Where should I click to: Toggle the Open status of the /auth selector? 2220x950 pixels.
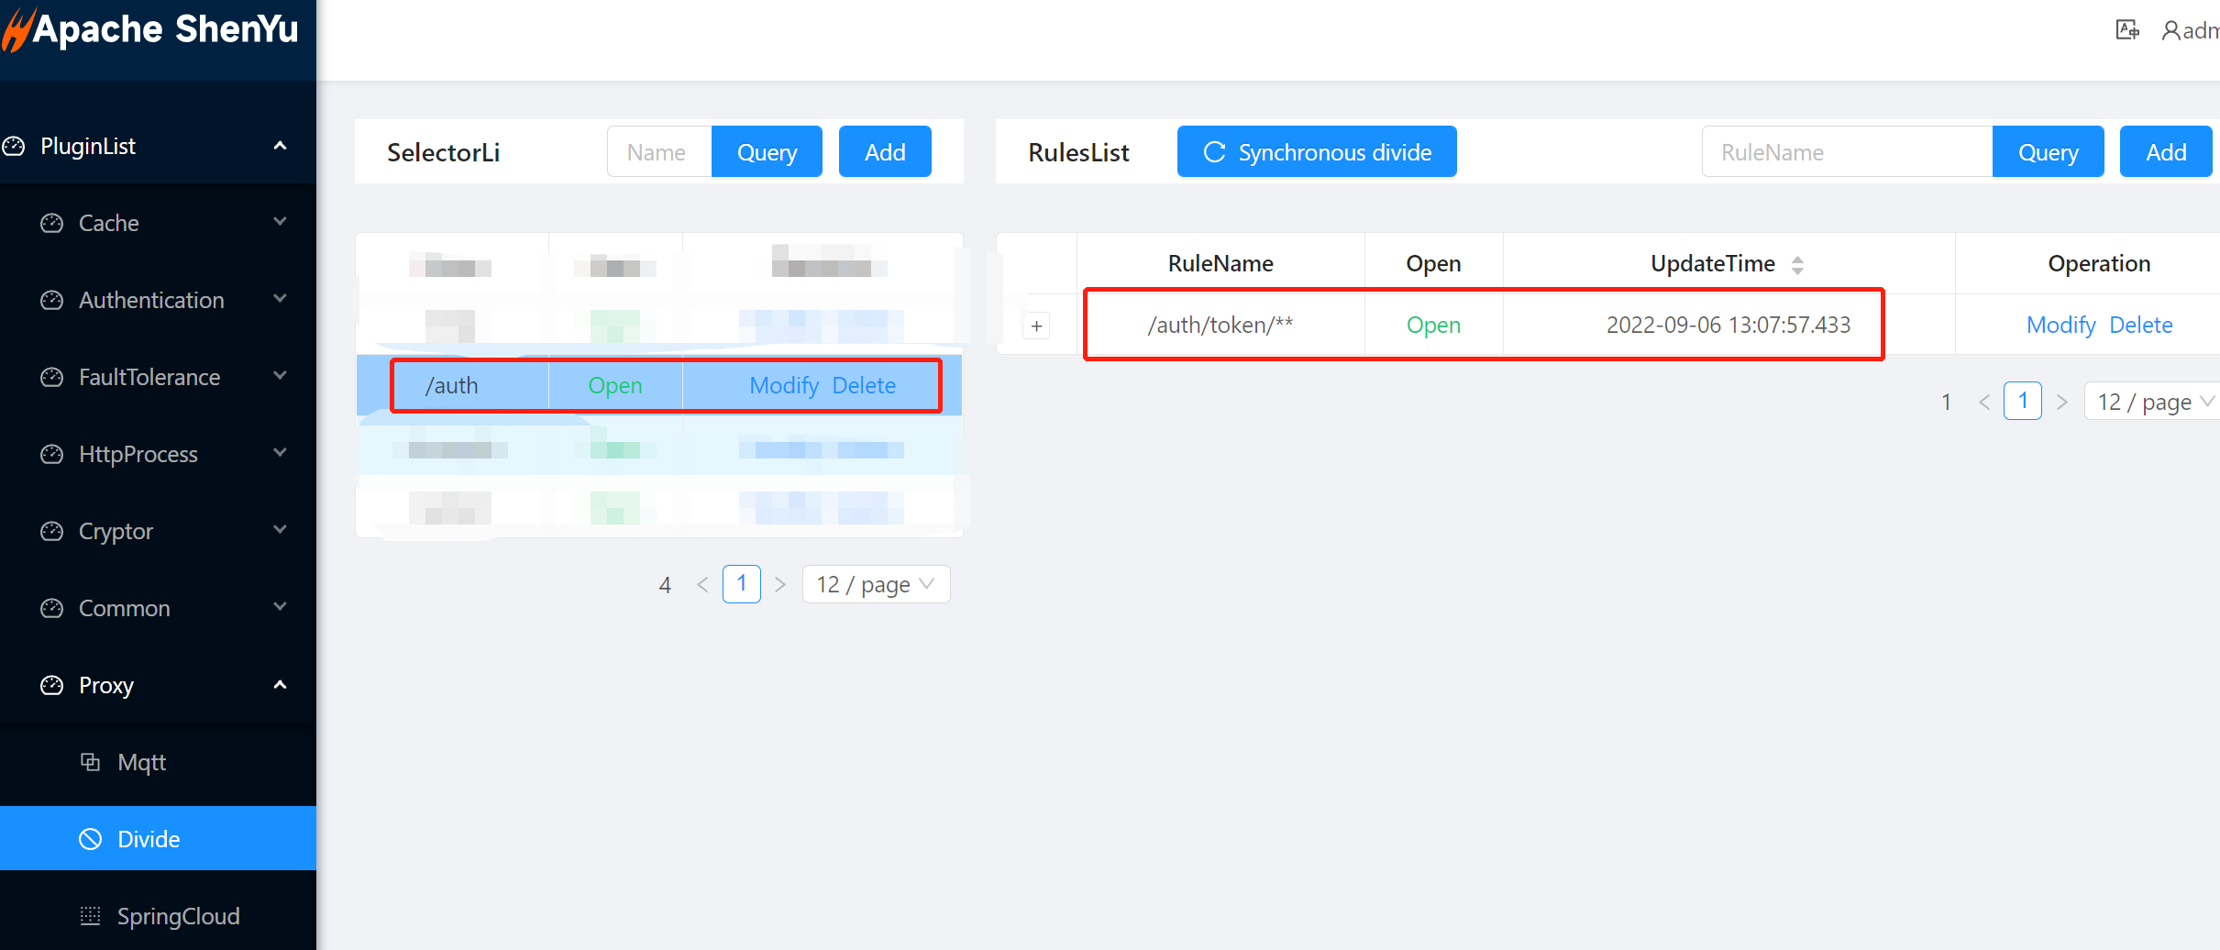tap(614, 385)
